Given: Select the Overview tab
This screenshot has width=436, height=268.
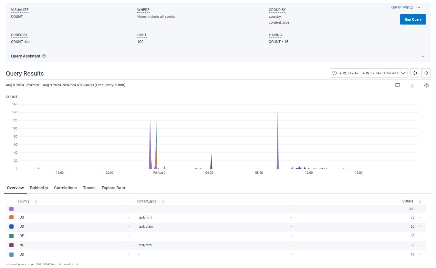Looking at the screenshot, I should (x=16, y=188).
